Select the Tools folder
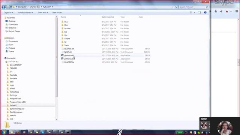 67,45
